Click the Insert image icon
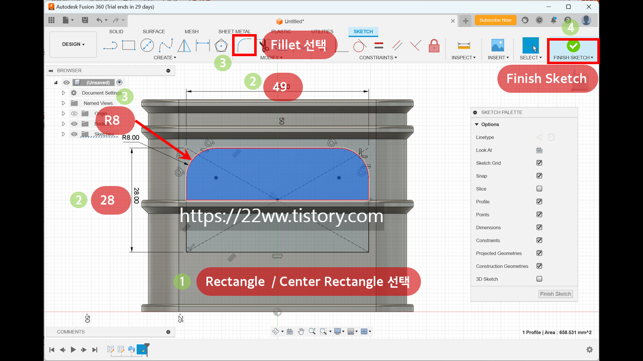Screen dimensions: 643x361 [498, 45]
